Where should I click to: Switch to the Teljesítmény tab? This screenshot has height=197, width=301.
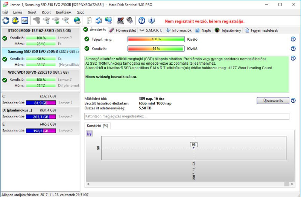coord(228,30)
